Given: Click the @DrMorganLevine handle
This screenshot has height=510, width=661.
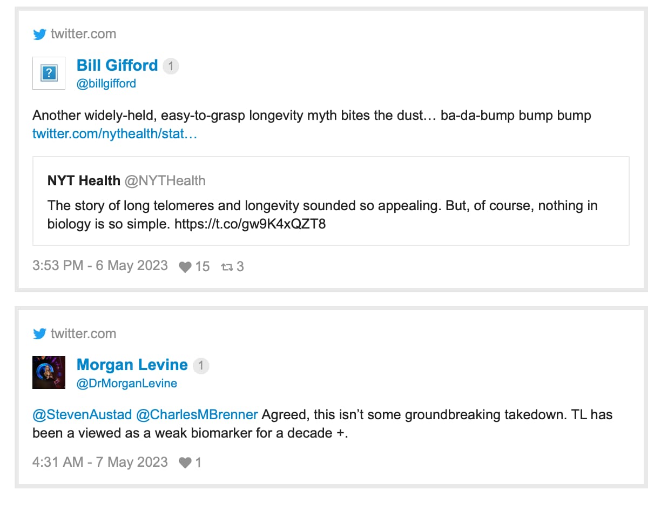Looking at the screenshot, I should (127, 384).
